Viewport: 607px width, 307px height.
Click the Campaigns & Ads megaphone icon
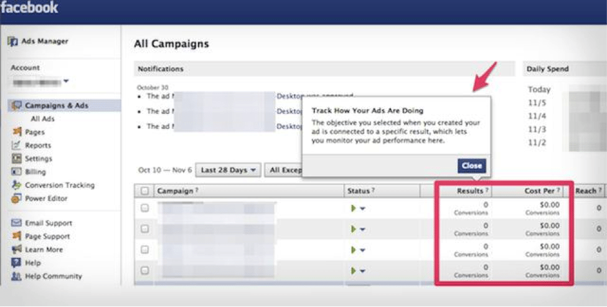[16, 105]
